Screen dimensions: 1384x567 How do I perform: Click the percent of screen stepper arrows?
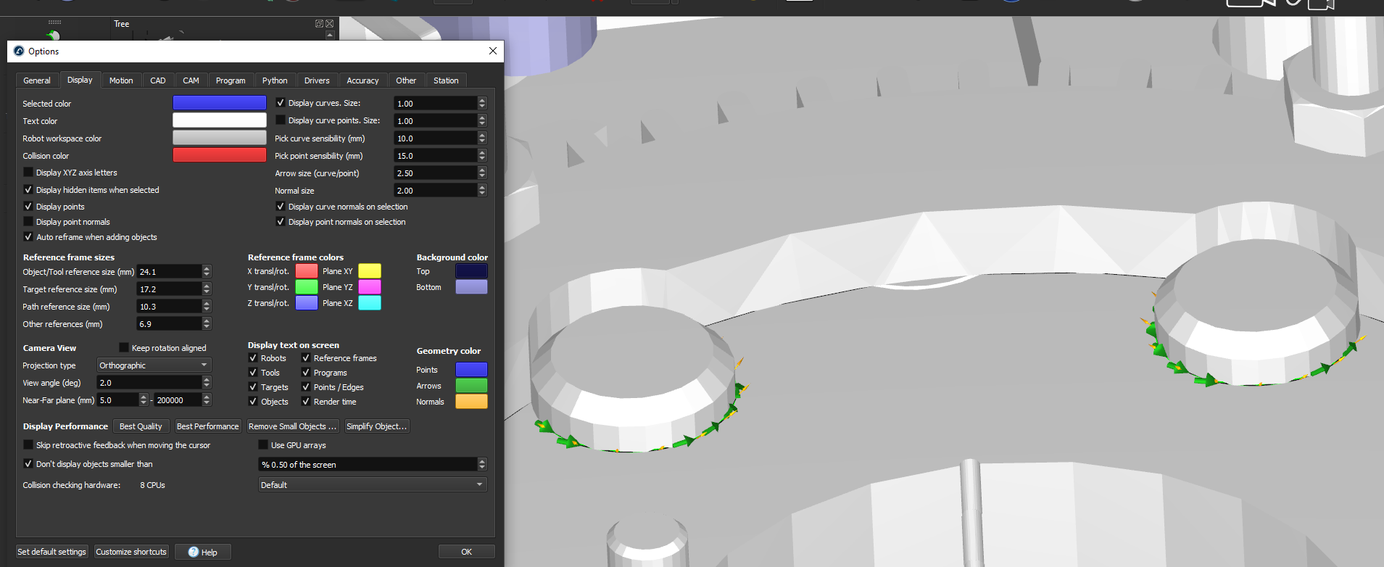point(482,464)
